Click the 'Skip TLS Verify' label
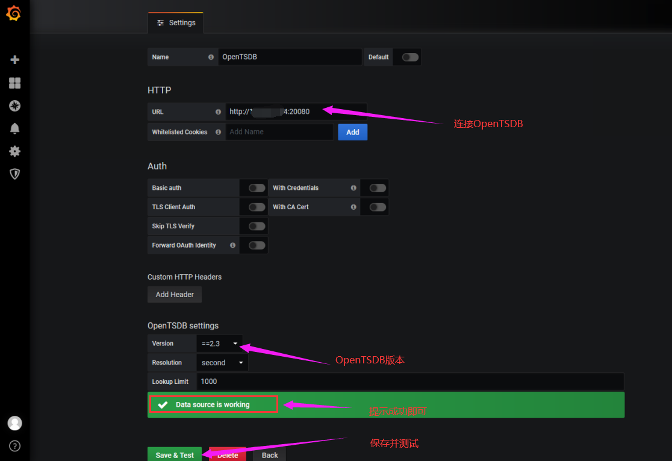The width and height of the screenshot is (672, 461). [173, 226]
